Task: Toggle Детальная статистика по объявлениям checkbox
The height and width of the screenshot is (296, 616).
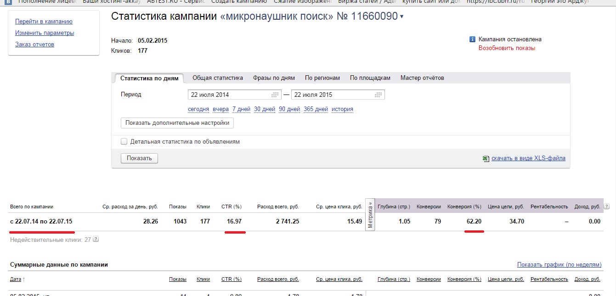Action: pos(124,142)
